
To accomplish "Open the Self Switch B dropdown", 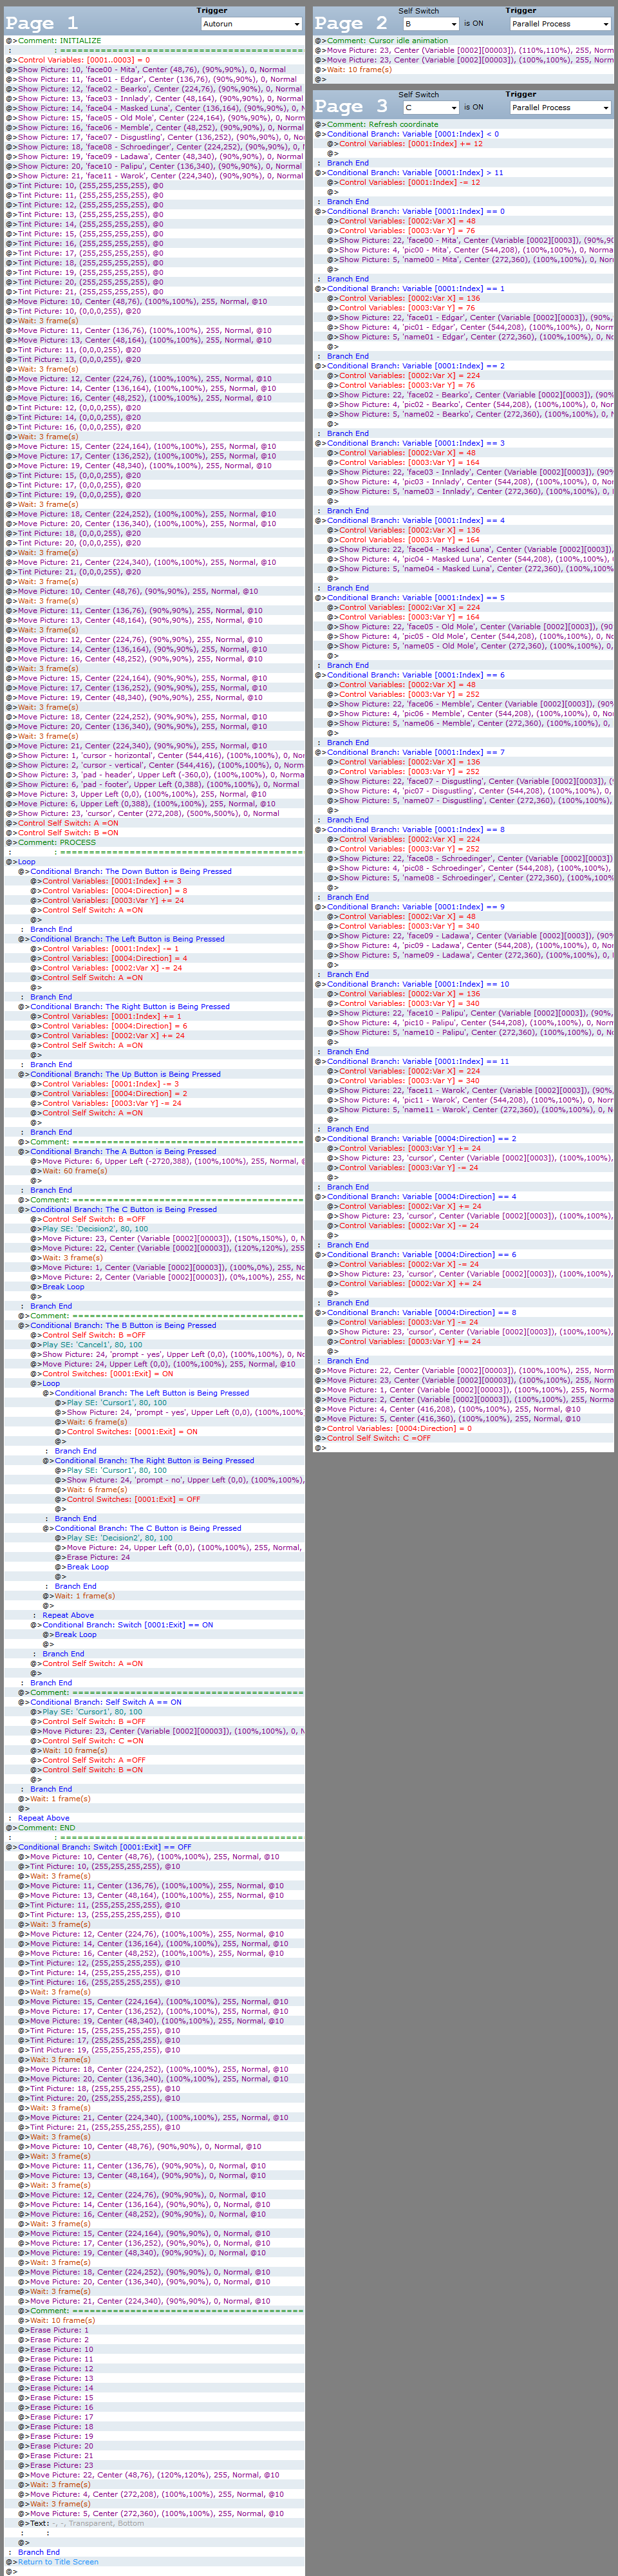I will coord(430,24).
